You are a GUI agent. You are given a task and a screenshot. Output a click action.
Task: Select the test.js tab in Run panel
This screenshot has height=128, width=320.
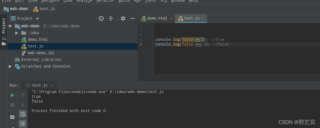click(x=39, y=85)
